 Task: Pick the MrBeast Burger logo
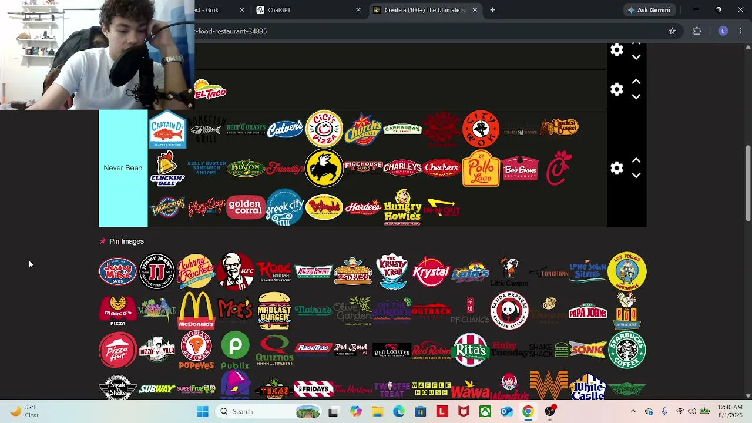click(274, 311)
